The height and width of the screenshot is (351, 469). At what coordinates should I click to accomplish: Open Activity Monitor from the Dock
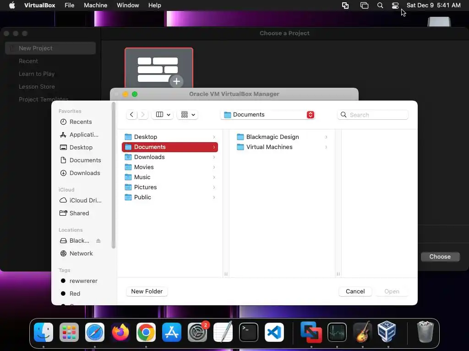coord(337,332)
